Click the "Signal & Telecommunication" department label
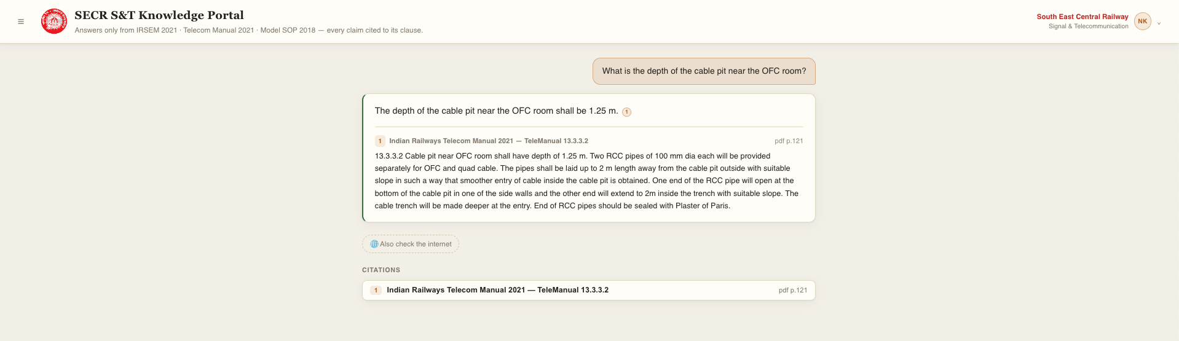The height and width of the screenshot is (341, 1179). (x=1089, y=26)
